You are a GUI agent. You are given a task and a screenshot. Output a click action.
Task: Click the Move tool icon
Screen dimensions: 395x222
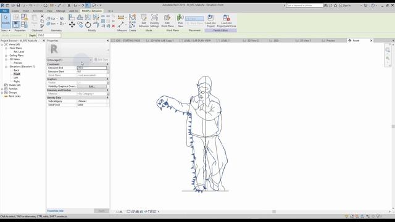click(x=72, y=25)
